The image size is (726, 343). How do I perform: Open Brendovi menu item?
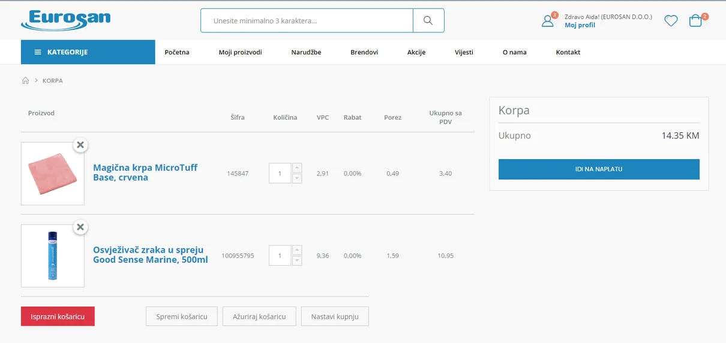(364, 52)
